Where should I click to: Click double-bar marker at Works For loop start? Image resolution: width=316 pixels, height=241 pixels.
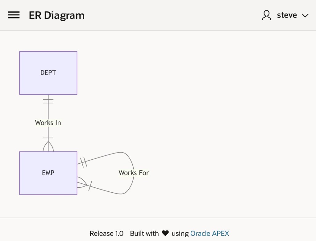click(83, 162)
